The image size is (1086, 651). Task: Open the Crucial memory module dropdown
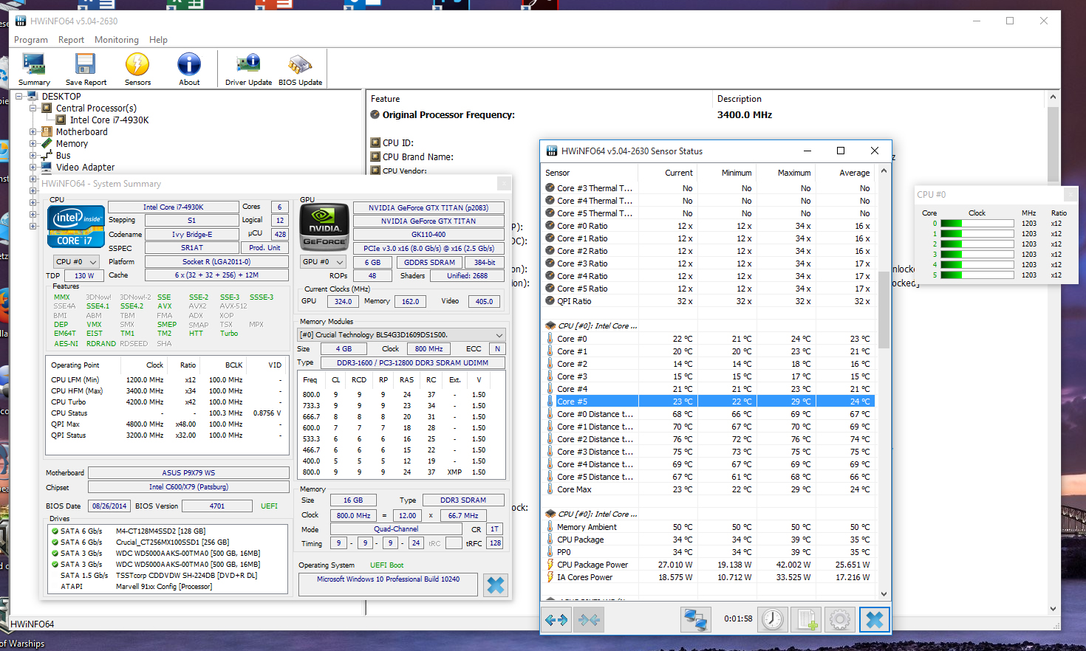pyautogui.click(x=401, y=334)
